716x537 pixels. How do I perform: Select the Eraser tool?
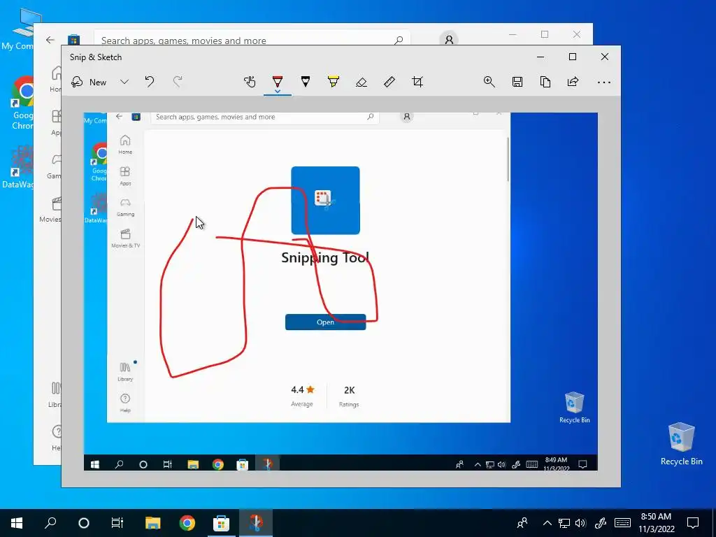click(x=361, y=83)
